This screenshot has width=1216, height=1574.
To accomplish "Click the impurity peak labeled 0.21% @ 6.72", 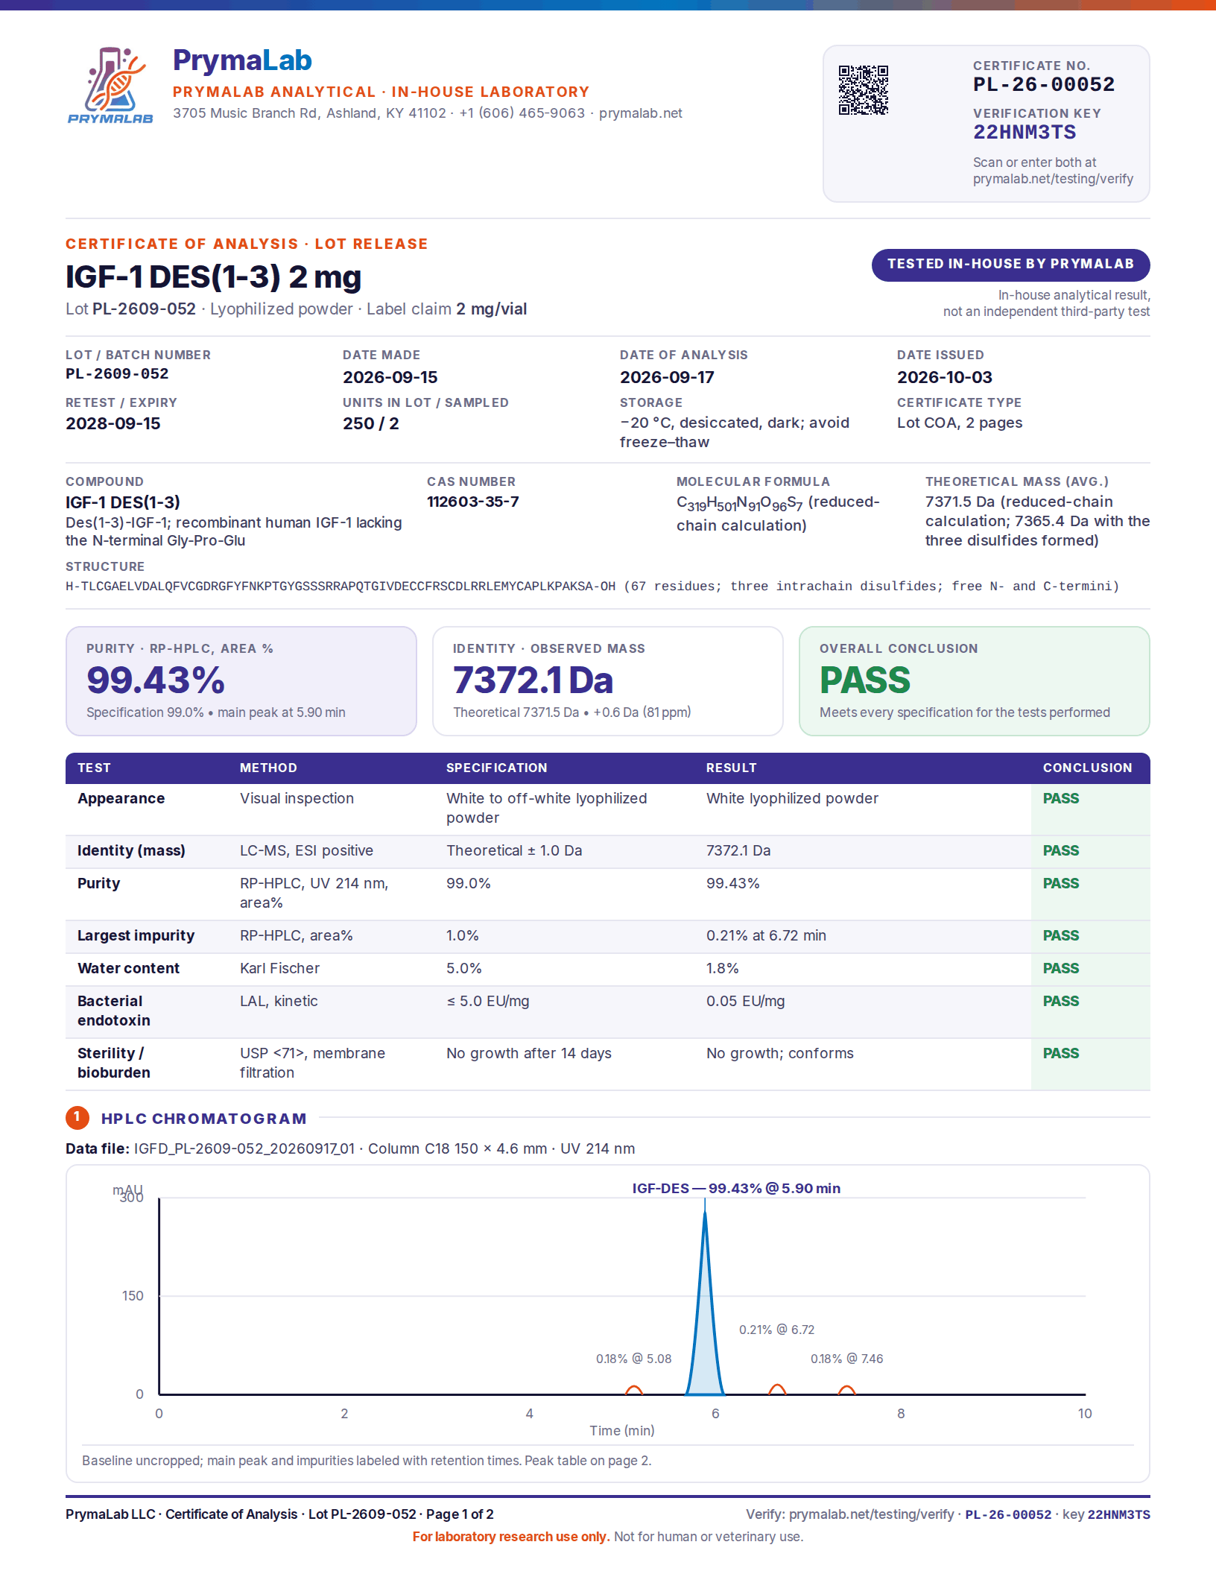I will (777, 1389).
